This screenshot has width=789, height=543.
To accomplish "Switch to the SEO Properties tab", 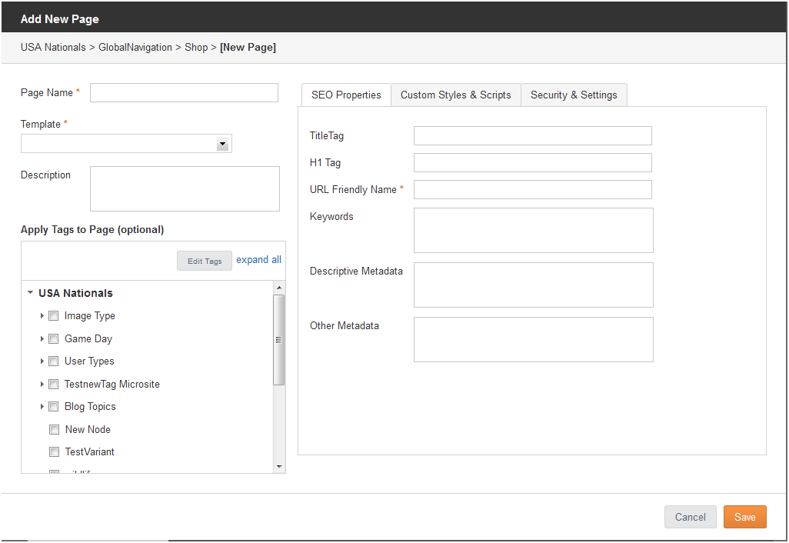I will coord(346,95).
